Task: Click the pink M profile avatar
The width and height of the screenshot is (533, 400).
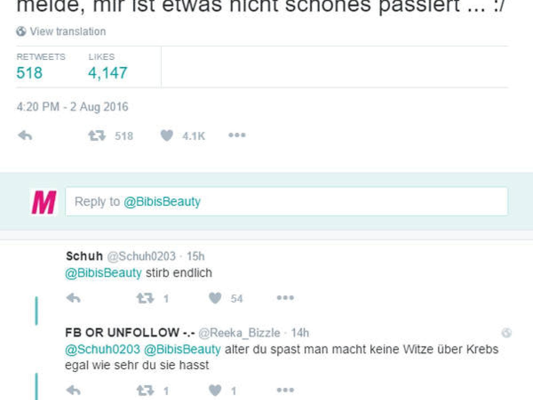Action: tap(44, 202)
